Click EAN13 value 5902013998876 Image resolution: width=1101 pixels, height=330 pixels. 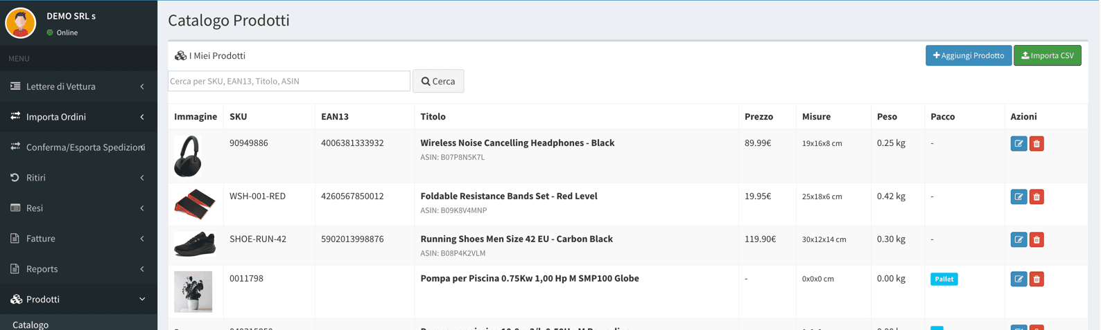click(352, 239)
